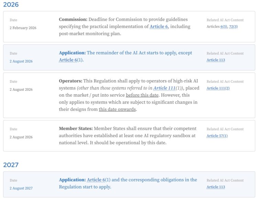Screen dimensions: 258x199
Task: Click Article 6(1) link in 2027 Application entry
Action: (96, 180)
